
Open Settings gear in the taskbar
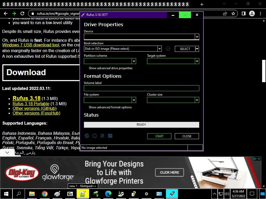pyautogui.click(x=147, y=194)
